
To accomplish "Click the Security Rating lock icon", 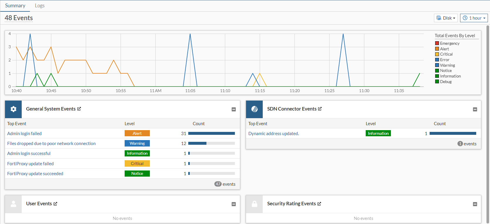I will pos(254,204).
